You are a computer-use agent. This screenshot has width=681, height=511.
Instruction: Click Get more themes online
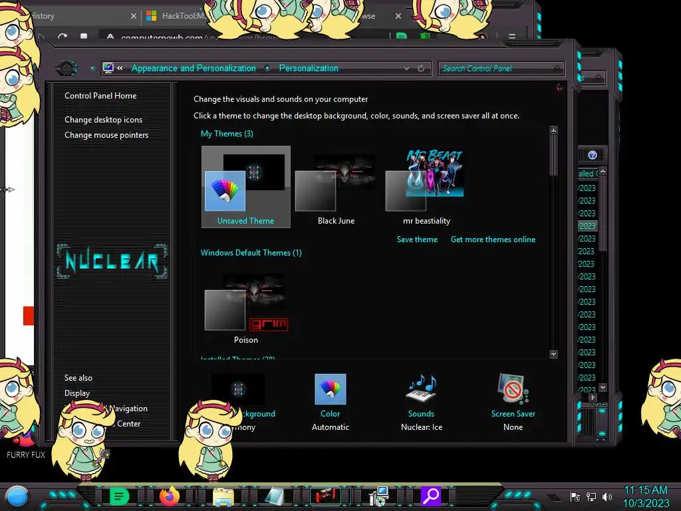coord(493,240)
